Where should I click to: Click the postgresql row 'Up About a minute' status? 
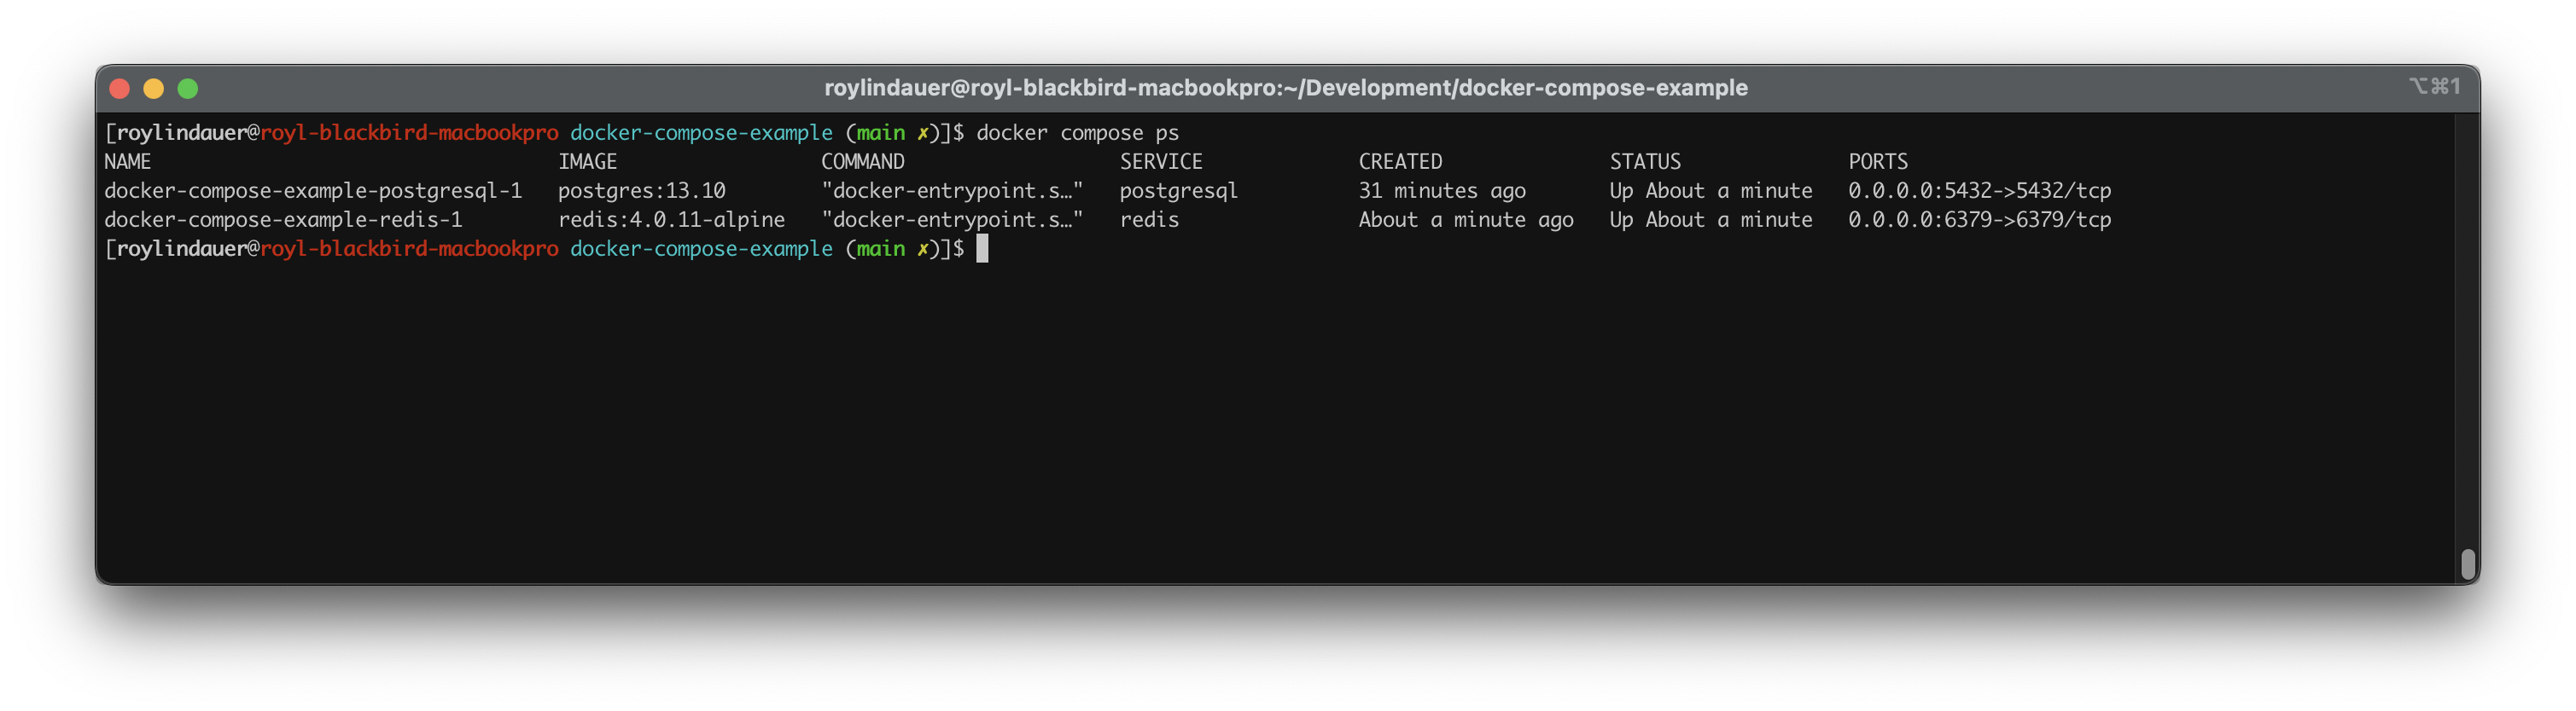[x=1711, y=191]
